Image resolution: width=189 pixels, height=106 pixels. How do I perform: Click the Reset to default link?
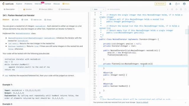pyautogui.click(x=142, y=102)
